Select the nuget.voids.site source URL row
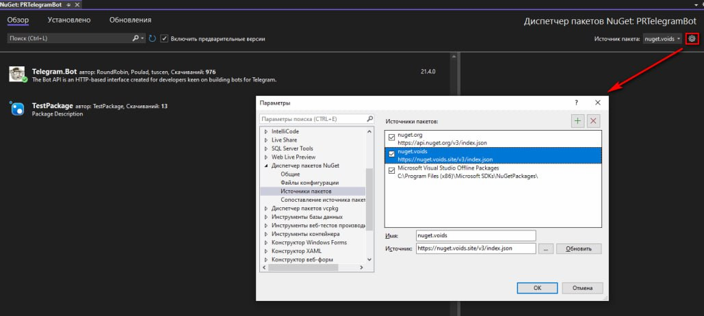 [x=445, y=159]
